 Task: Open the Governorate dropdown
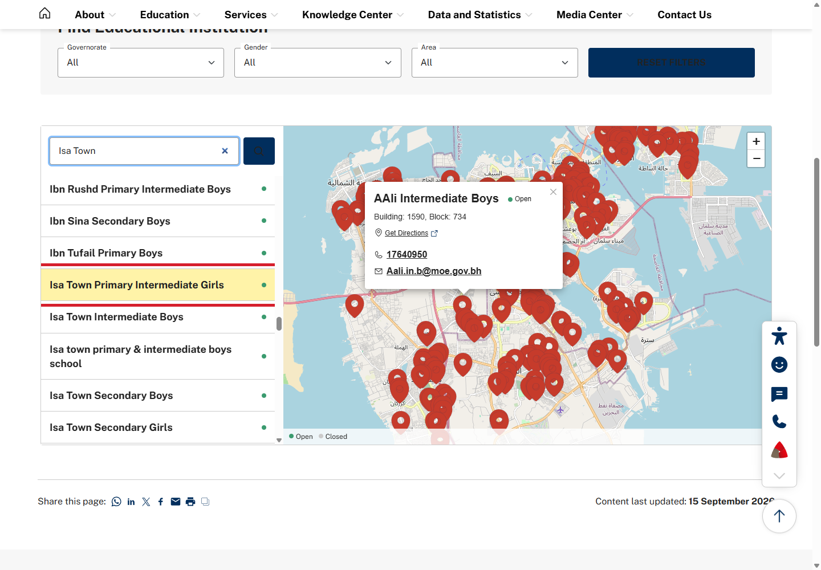click(141, 63)
